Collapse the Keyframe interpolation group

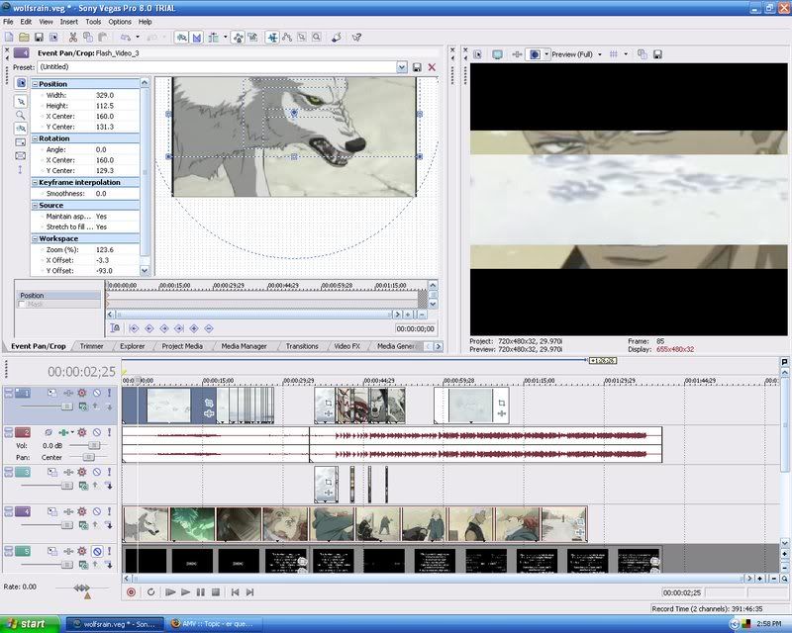pyautogui.click(x=35, y=182)
